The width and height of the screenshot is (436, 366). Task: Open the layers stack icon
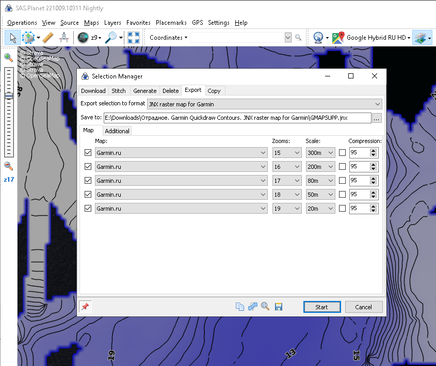pyautogui.click(x=419, y=38)
